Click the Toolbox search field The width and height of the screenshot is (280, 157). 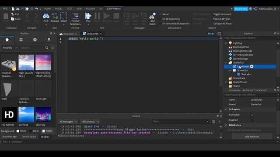(x=32, y=48)
